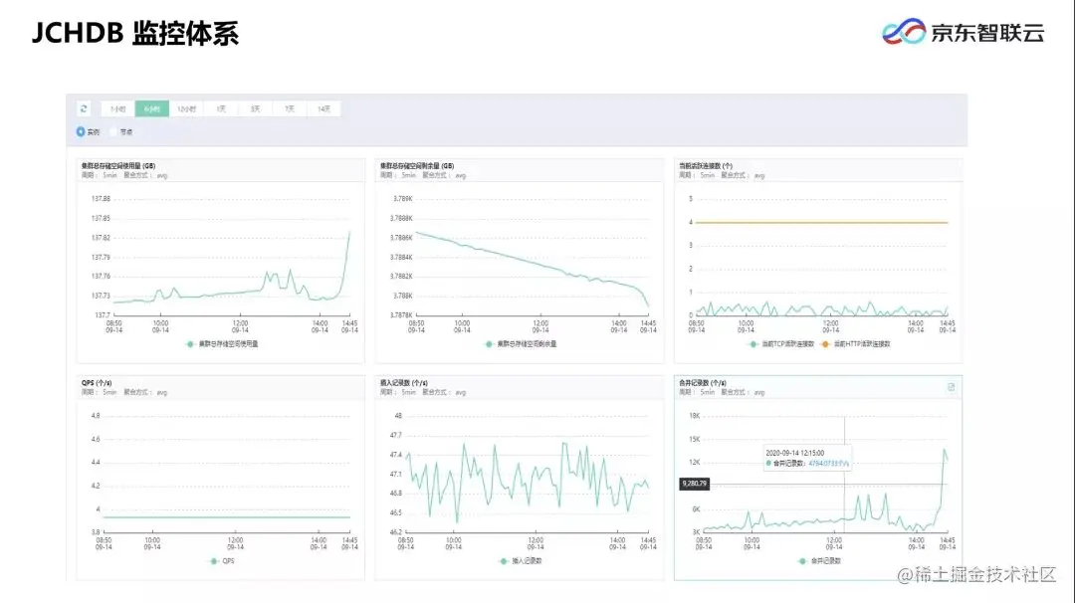Image resolution: width=1075 pixels, height=603 pixels.
Task: Choose the 实例 radio button
Action: (x=81, y=131)
